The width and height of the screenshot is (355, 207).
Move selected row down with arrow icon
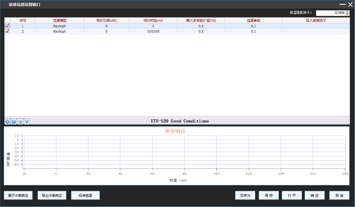point(27,122)
